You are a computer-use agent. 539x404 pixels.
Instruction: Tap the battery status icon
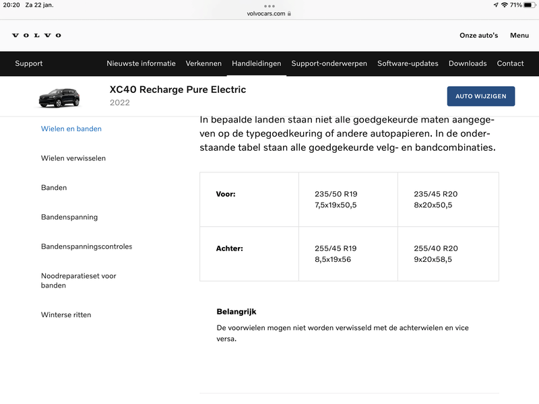point(530,5)
